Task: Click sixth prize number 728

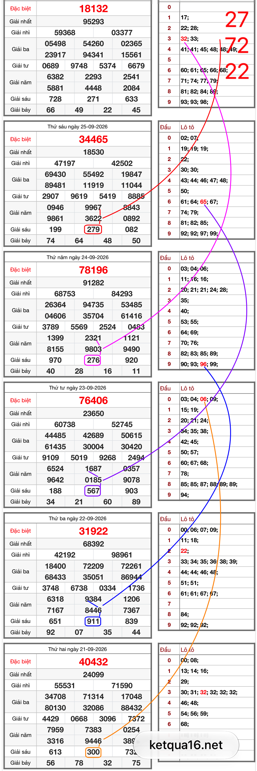Action: point(55,99)
